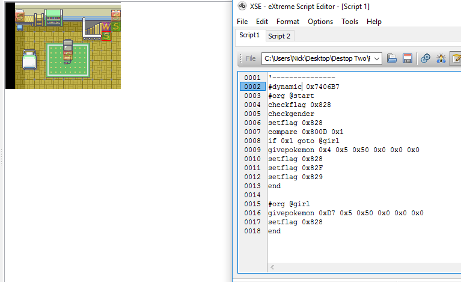Viewport: 461px width, 282px height.
Task: Select the purple W warp tile by the stairs
Action: [106, 26]
